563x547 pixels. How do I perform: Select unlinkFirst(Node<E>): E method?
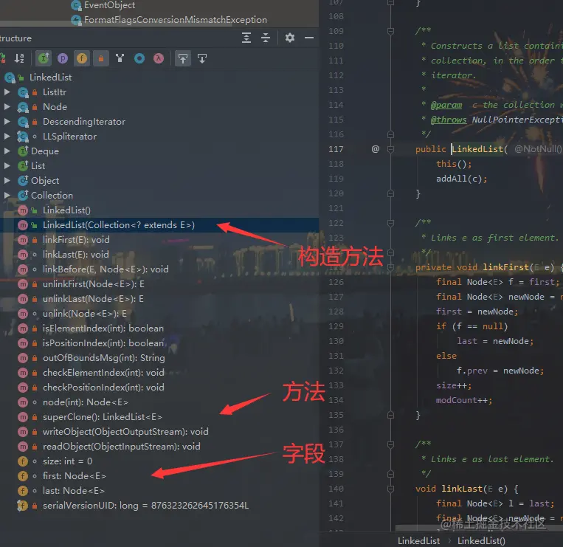(x=94, y=283)
